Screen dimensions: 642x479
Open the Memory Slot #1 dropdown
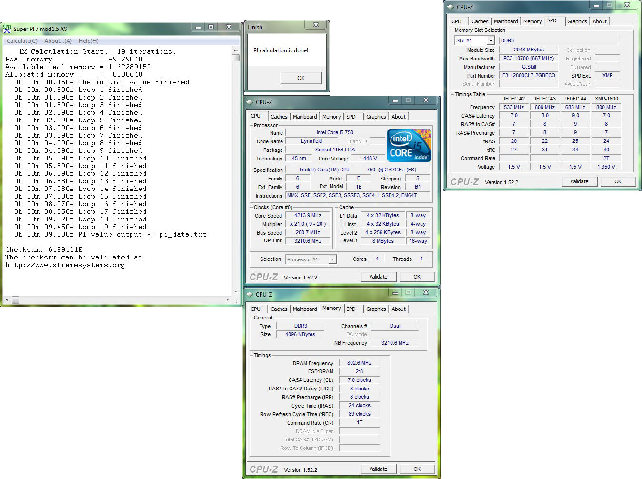490,40
